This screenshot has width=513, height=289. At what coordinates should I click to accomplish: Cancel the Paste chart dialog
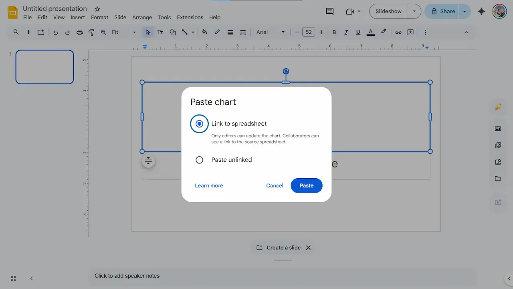[275, 185]
